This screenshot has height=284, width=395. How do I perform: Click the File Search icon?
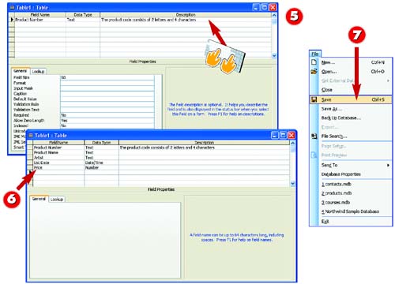coord(314,136)
